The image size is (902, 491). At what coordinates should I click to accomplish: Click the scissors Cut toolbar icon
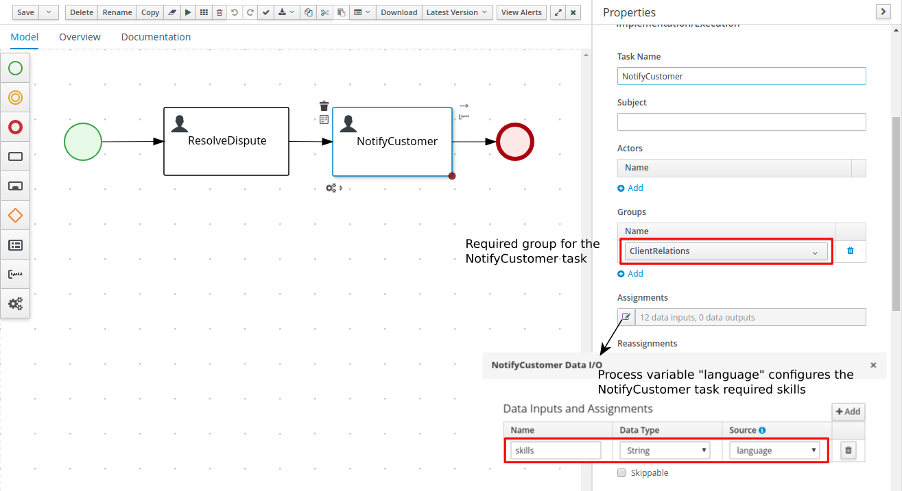pos(325,12)
